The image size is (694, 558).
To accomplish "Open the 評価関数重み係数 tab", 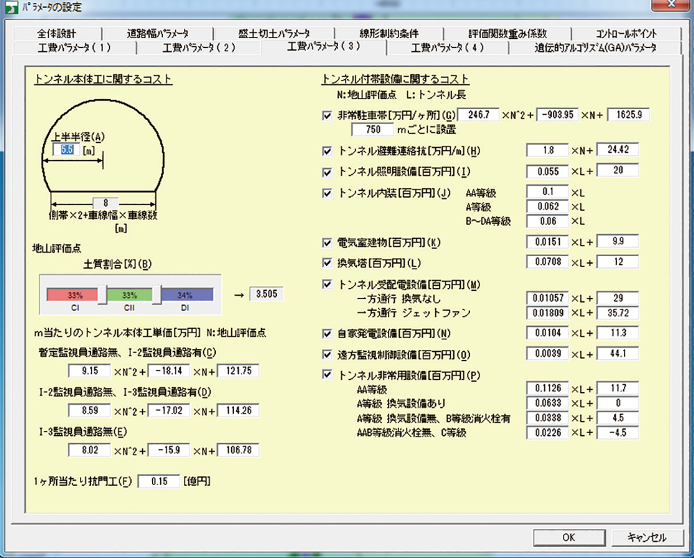I will tap(508, 33).
